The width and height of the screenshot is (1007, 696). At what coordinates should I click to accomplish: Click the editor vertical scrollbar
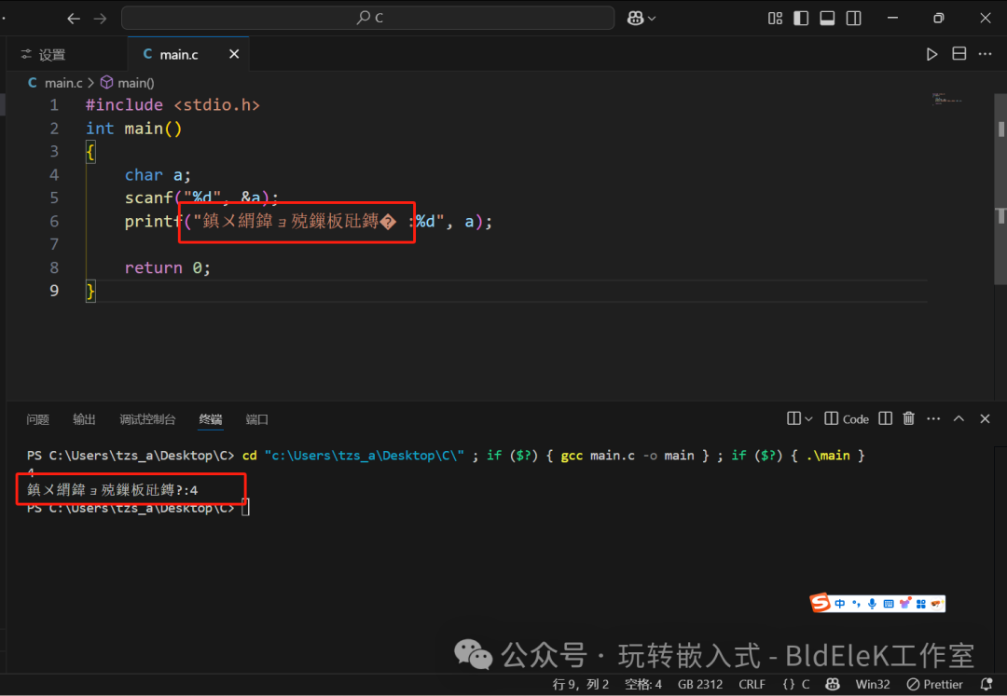tap(1000, 189)
